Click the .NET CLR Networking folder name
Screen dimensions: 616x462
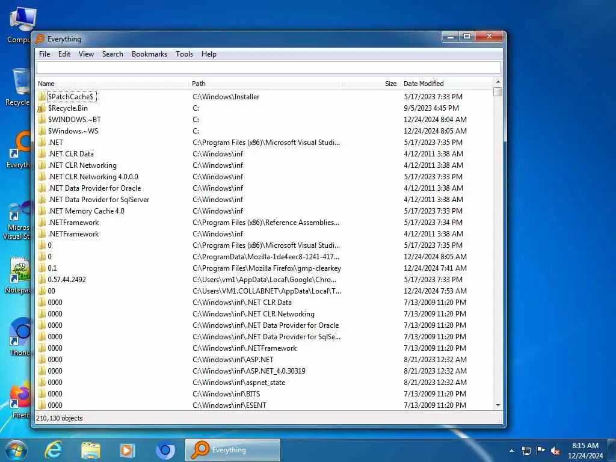82,165
